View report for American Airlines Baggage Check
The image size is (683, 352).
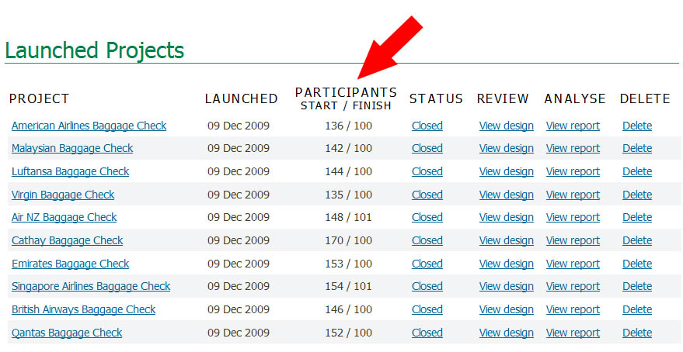pos(573,126)
